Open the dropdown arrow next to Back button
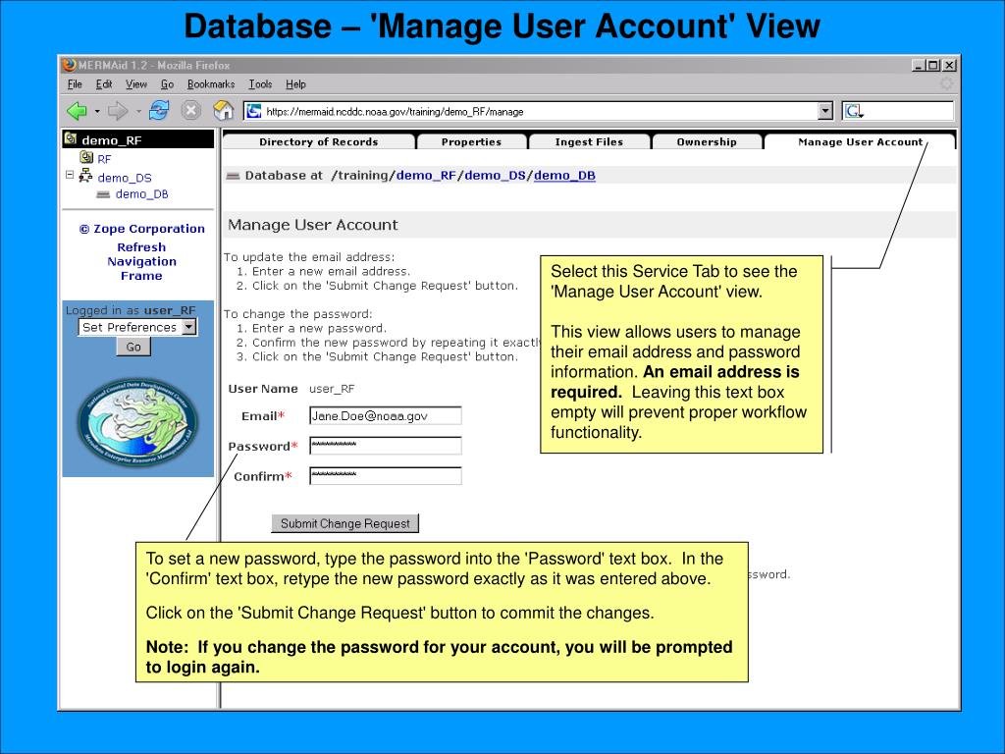The width and height of the screenshot is (1005, 754). click(x=97, y=112)
